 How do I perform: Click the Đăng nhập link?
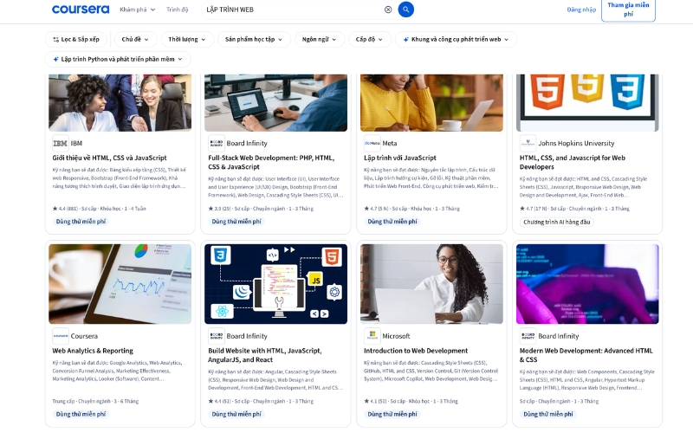[x=581, y=10]
